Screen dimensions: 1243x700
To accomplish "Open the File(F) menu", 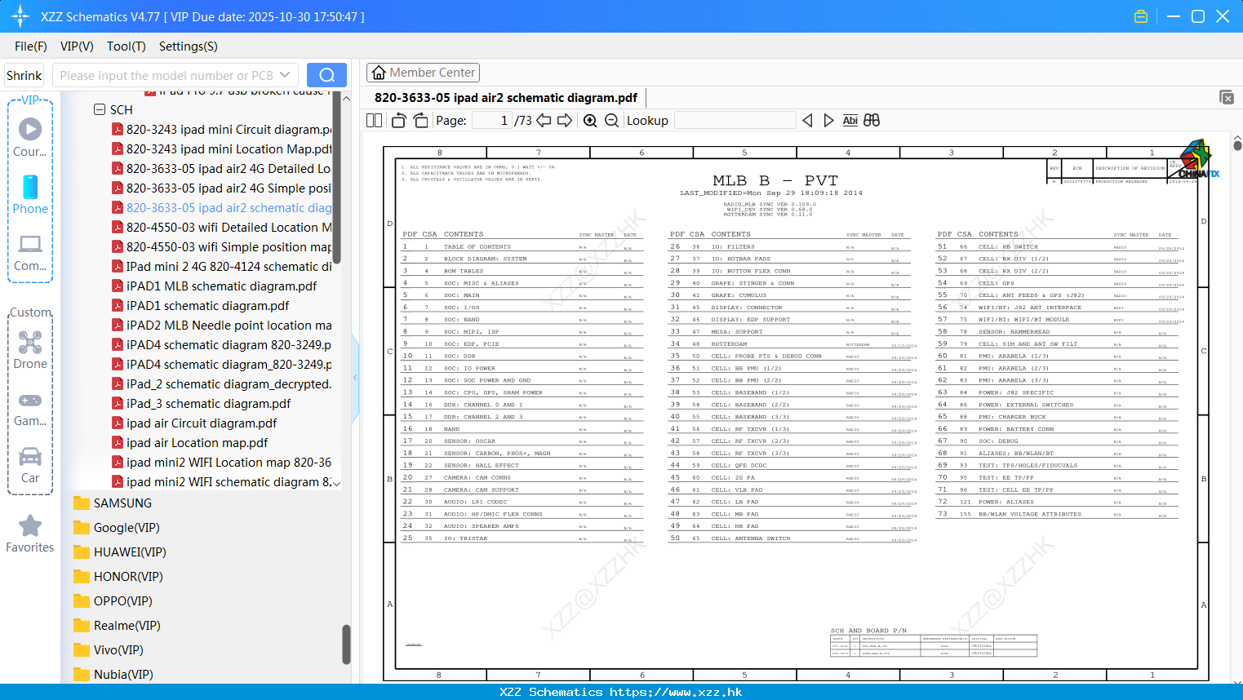I will pyautogui.click(x=31, y=47).
